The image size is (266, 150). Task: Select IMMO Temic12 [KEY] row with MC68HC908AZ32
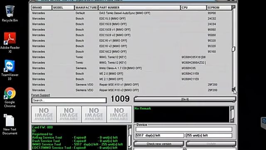pyautogui.click(x=131, y=62)
